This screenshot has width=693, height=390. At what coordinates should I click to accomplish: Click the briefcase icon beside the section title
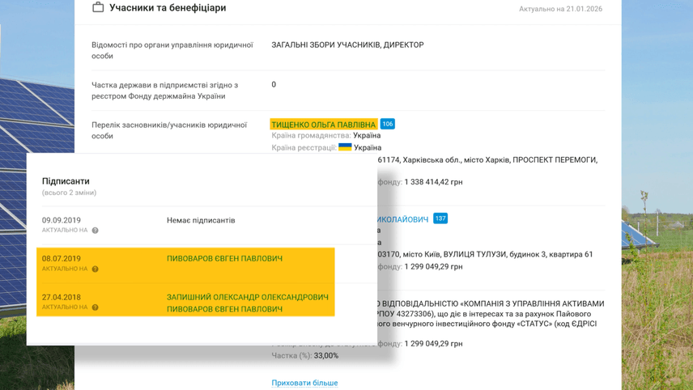(98, 7)
